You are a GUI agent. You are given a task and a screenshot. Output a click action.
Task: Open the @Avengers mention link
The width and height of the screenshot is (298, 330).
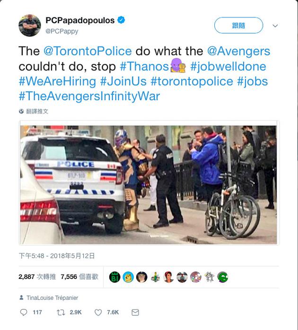point(238,51)
